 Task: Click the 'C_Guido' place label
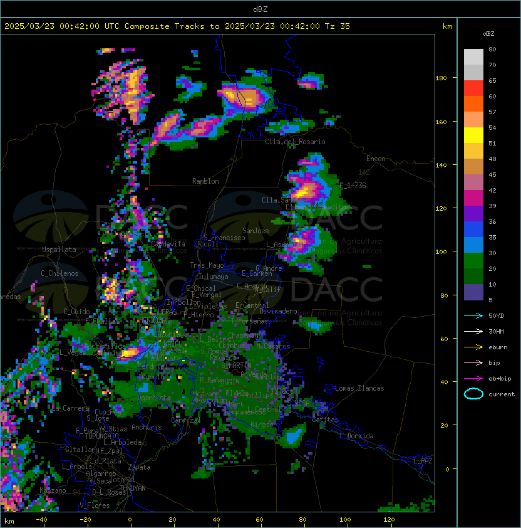pos(76,312)
